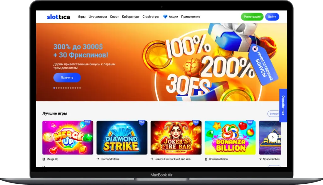This screenshot has height=185, width=323.
Task: Click the blue Войти button
Action: pos(272,17)
